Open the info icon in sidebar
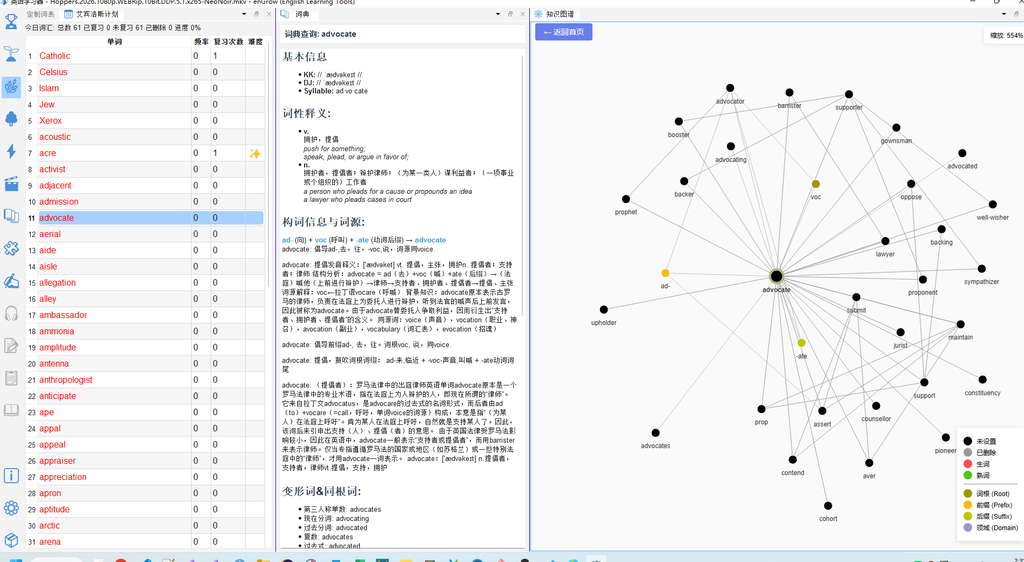The height and width of the screenshot is (562, 1024). pyautogui.click(x=11, y=476)
